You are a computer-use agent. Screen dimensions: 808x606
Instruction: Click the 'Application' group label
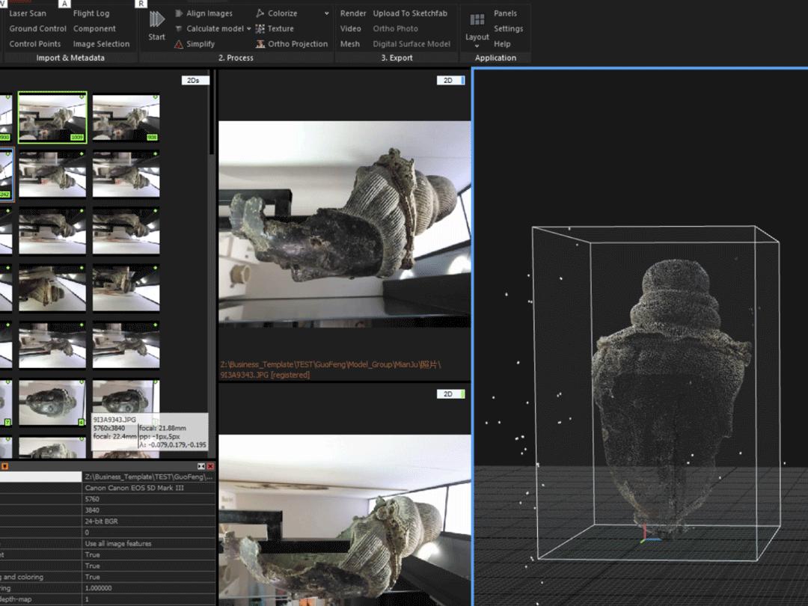(495, 58)
